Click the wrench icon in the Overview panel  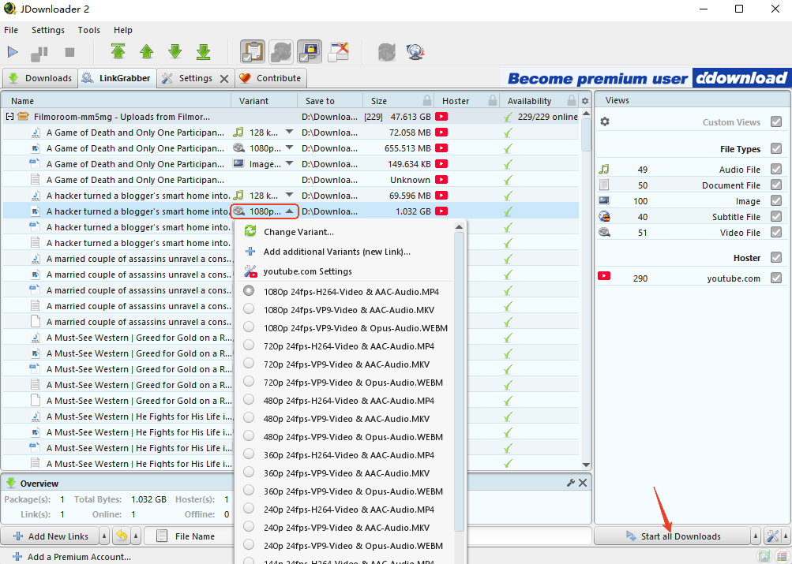[x=570, y=483]
